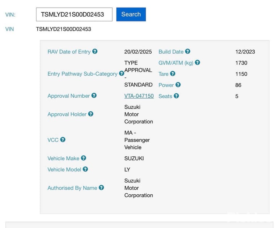The image size is (278, 228).
Task: Click help icon beside Build Date
Action: (x=188, y=51)
